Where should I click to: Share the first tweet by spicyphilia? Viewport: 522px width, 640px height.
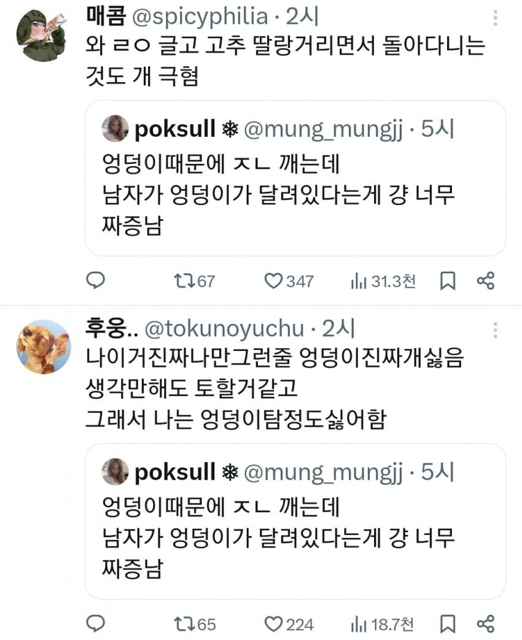click(x=486, y=281)
